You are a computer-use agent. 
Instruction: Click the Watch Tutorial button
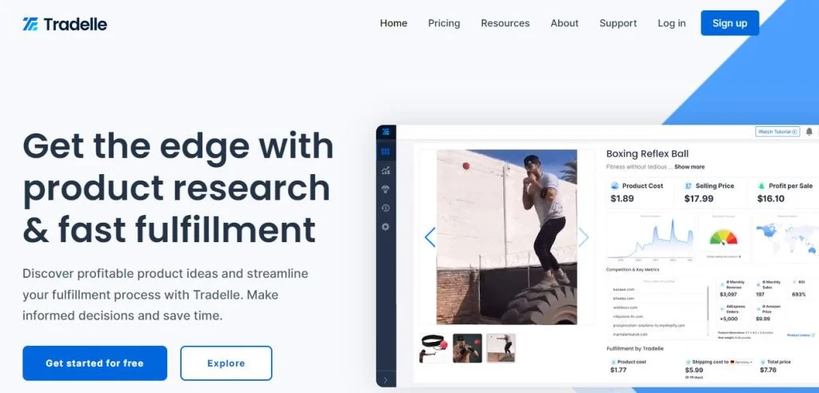777,132
